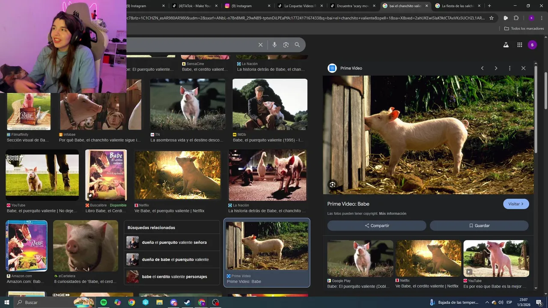Open the IMDb farmer with pig image
Viewport: 548px width, 308px height.
coord(270,104)
